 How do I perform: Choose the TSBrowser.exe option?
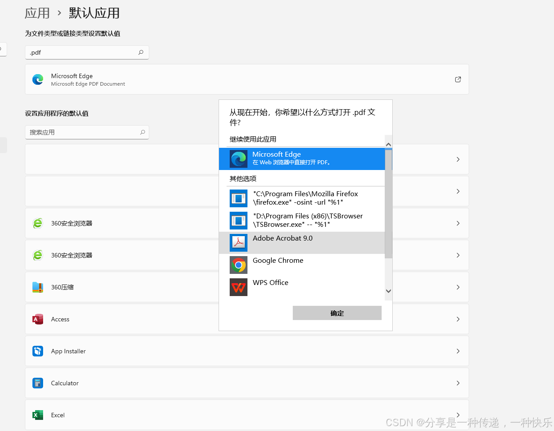(x=302, y=221)
